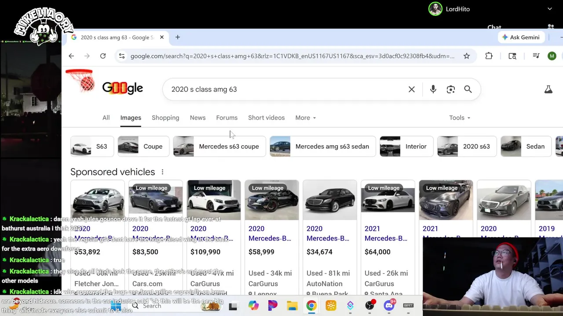Clear the search query with the X
563x316 pixels.
click(x=412, y=90)
